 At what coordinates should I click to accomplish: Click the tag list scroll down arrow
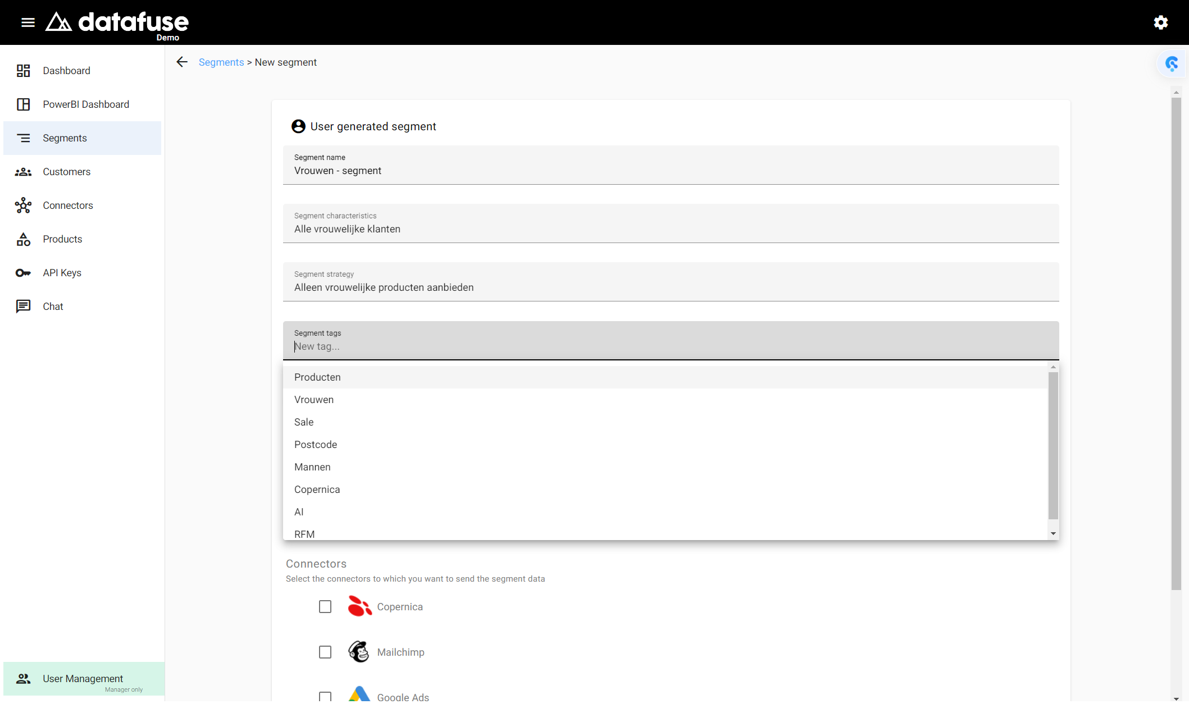click(1053, 533)
